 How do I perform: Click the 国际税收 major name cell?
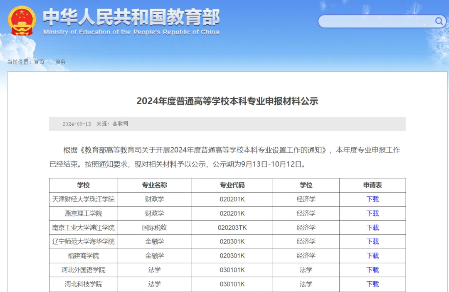(154, 228)
